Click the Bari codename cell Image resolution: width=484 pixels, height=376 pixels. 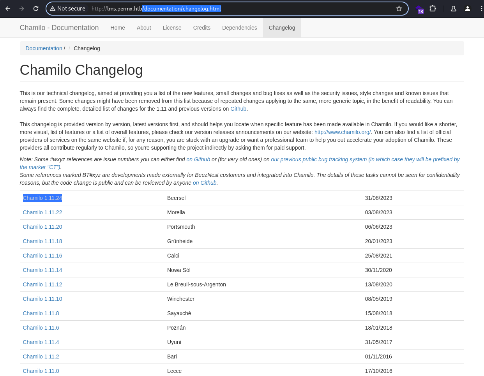(172, 357)
